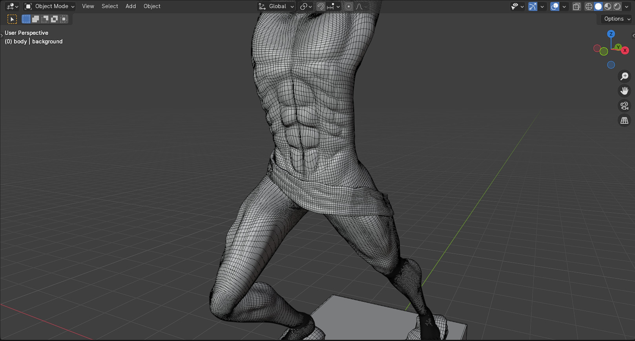Viewport: 635px width, 341px height.
Task: Click the Y axis on navigation gizmo
Action: (x=618, y=47)
